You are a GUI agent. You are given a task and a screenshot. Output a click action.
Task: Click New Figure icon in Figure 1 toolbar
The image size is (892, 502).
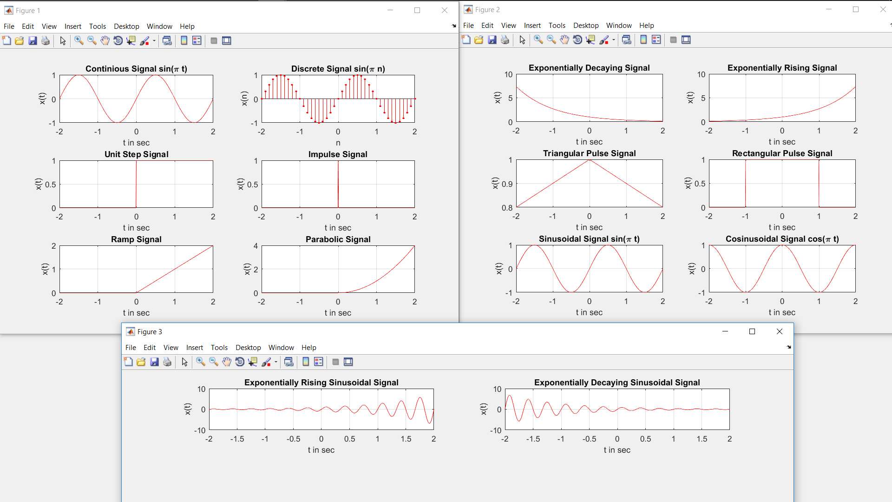7,41
